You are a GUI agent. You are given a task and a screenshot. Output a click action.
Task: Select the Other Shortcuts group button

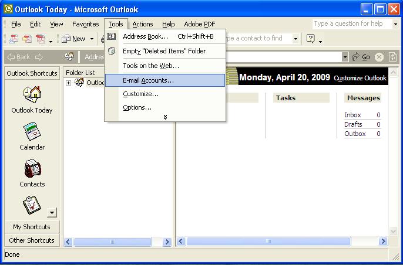pos(32,240)
